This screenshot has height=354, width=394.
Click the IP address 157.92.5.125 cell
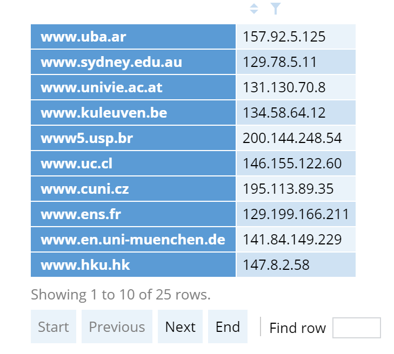296,37
